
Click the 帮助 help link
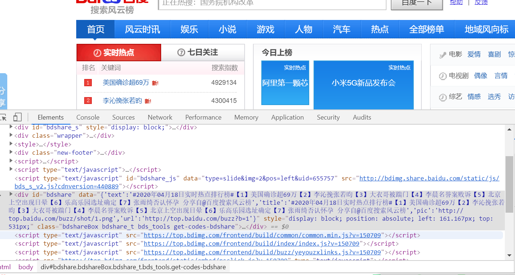pos(456,3)
